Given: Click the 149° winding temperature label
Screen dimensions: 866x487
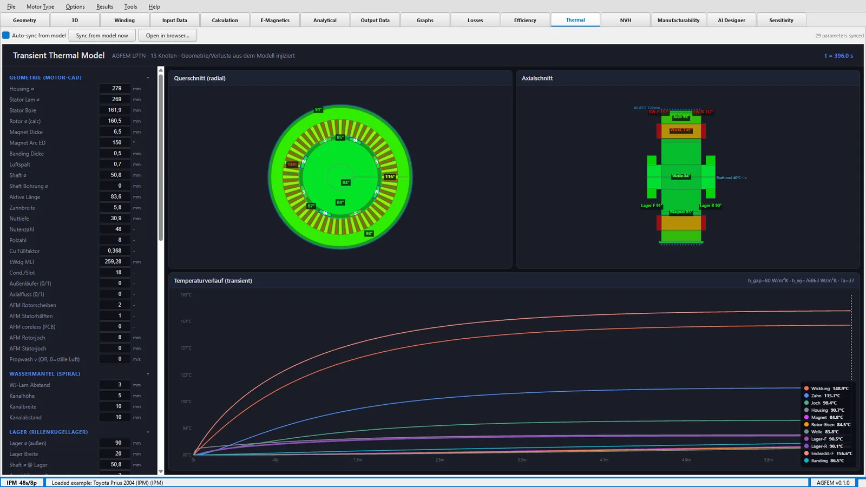Looking at the screenshot, I should tap(292, 164).
